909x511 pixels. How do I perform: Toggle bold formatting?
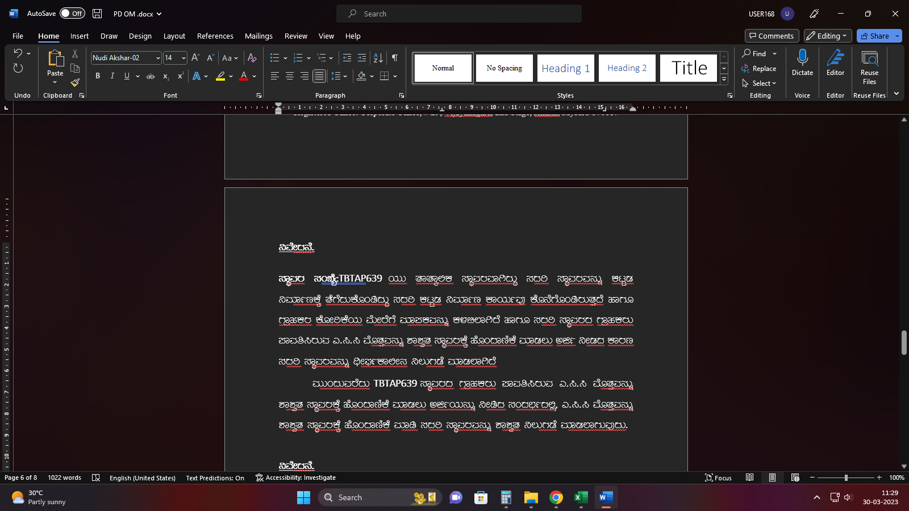click(98, 76)
